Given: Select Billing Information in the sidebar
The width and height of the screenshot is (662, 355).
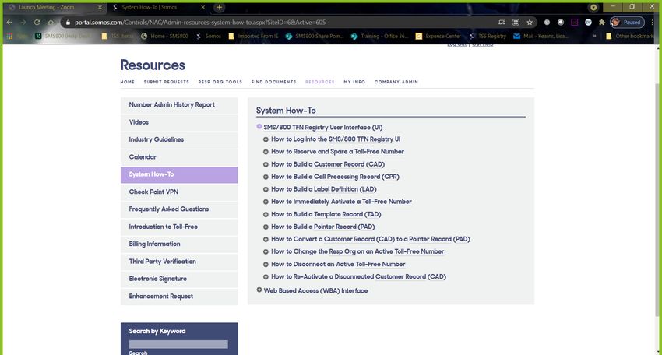Looking at the screenshot, I should 179,244.
